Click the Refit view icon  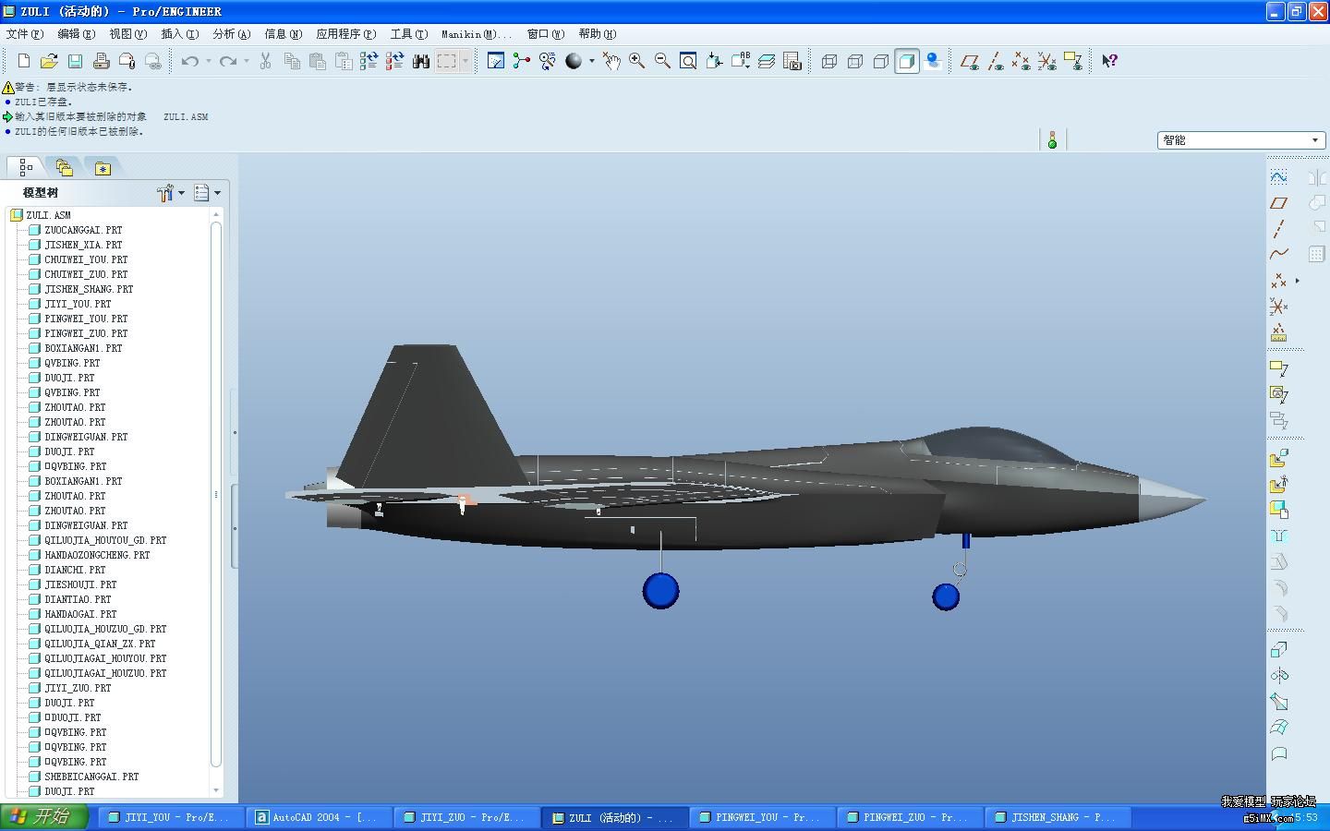(x=689, y=61)
